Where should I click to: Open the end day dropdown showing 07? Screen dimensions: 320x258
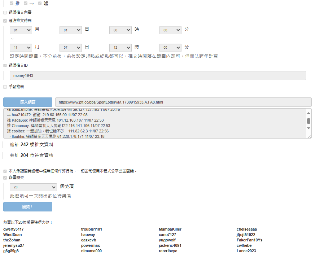71,48
